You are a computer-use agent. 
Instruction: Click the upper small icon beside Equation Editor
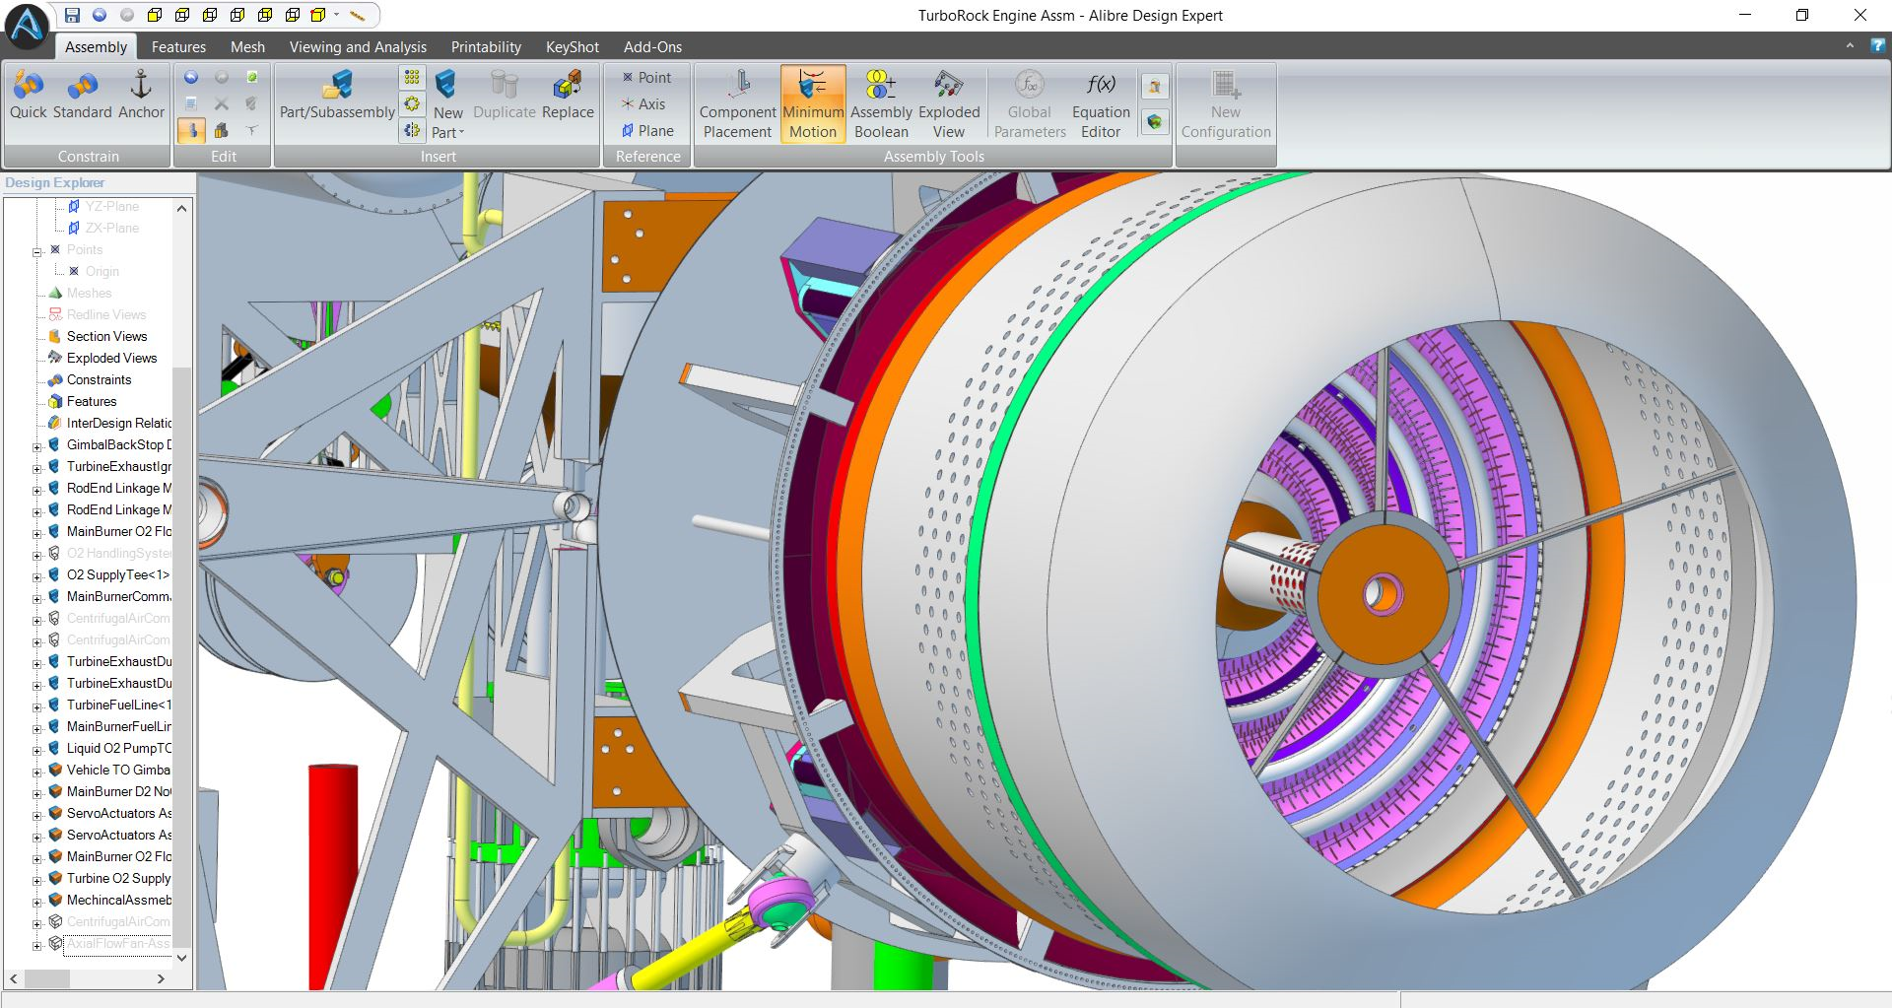click(x=1154, y=86)
